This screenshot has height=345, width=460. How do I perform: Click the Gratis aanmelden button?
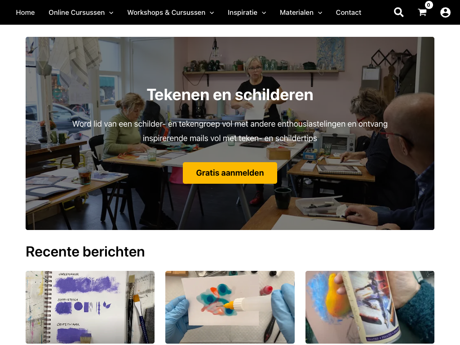point(230,173)
